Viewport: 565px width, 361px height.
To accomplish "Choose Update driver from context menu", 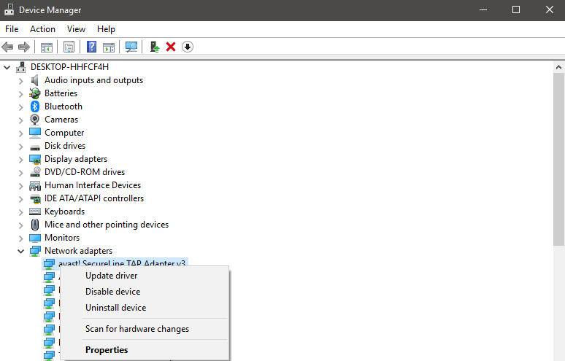I will pos(111,276).
